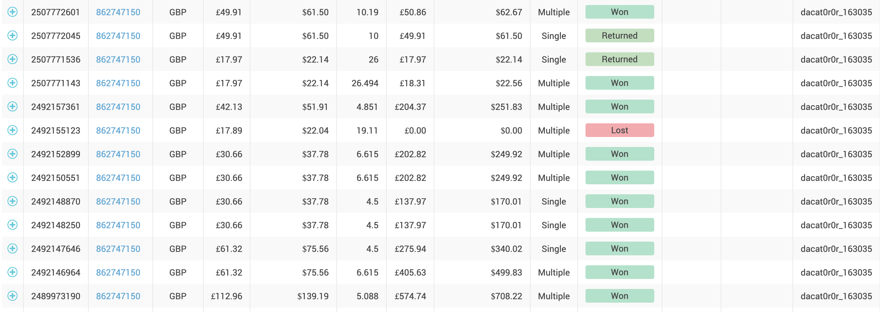Screen dimensions: 880x312
Task: Follow the 862747150 link on the Lost bet row
Action: 118,130
